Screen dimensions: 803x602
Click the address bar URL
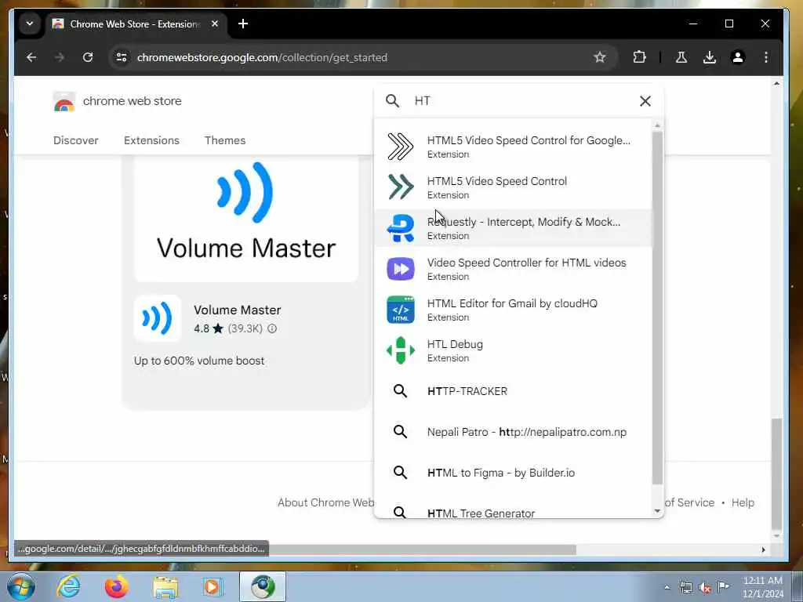coord(262,57)
